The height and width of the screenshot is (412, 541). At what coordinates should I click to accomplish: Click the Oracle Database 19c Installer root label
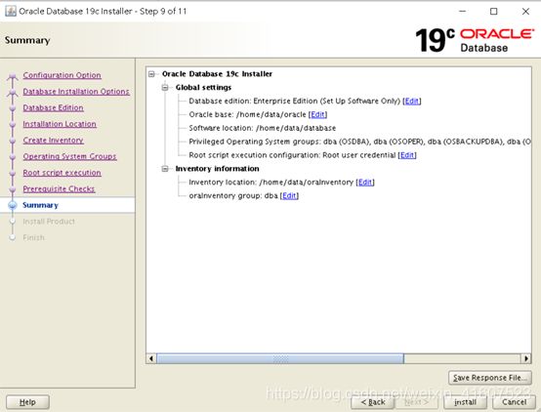(217, 74)
